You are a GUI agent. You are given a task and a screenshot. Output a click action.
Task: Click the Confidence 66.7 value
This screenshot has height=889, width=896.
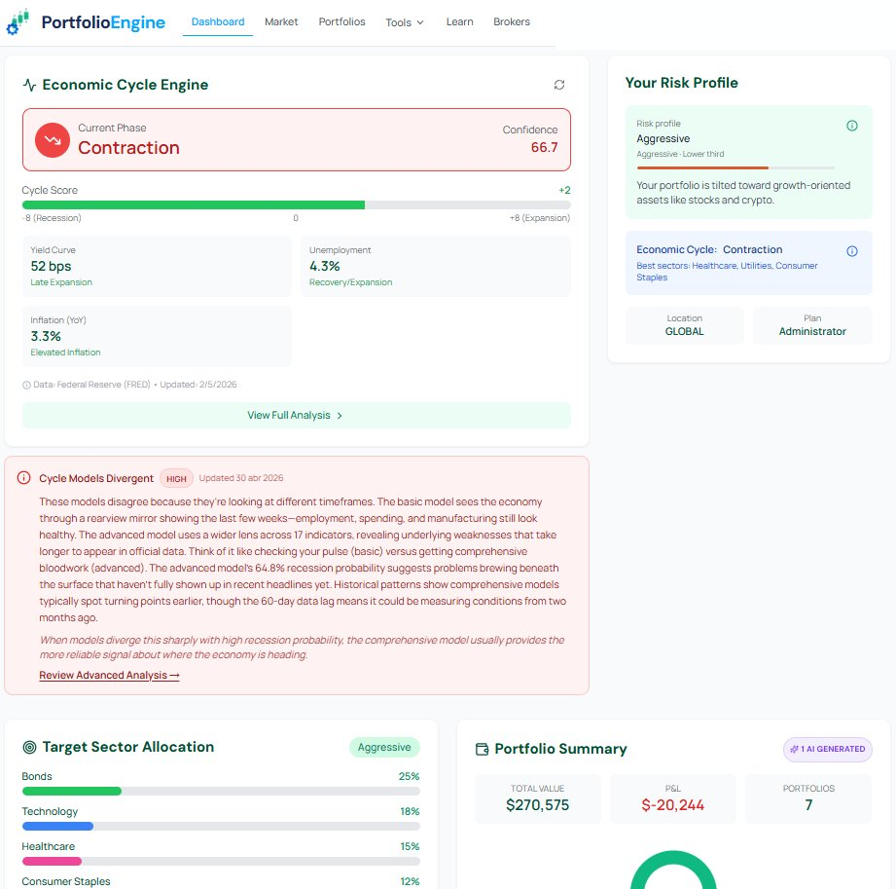tap(544, 148)
